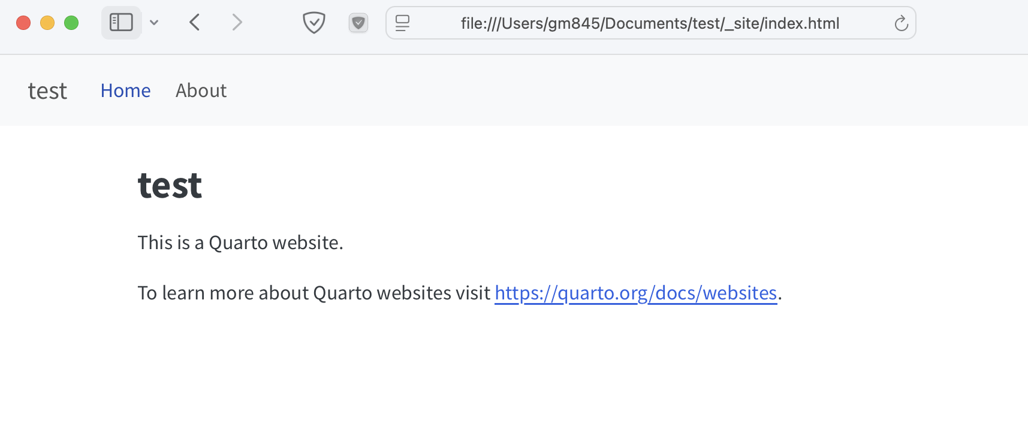Minimize the window with the yellow button
The width and height of the screenshot is (1028, 424).
47,23
